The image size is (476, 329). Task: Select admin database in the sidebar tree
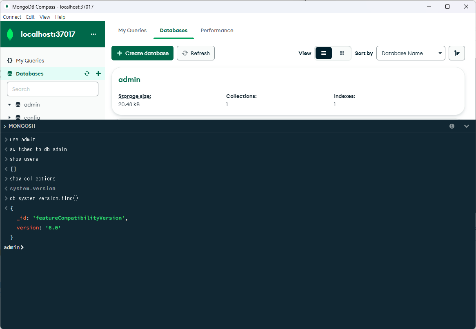tap(32, 104)
